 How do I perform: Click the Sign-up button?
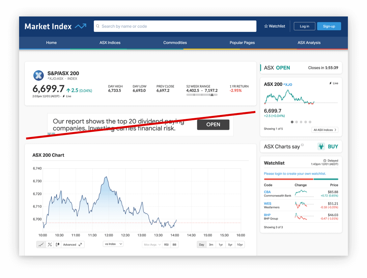[329, 26]
